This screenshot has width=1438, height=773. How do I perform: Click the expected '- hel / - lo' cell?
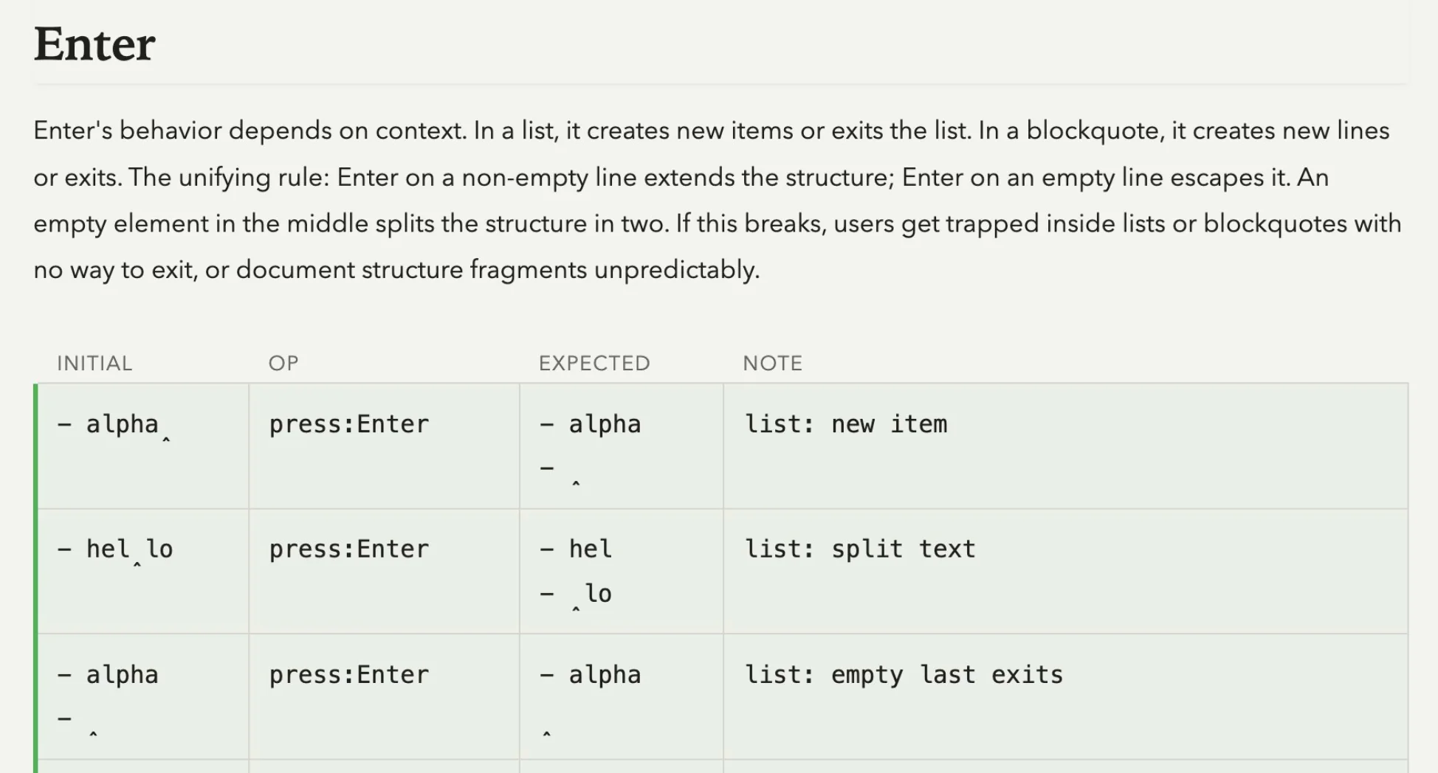622,572
